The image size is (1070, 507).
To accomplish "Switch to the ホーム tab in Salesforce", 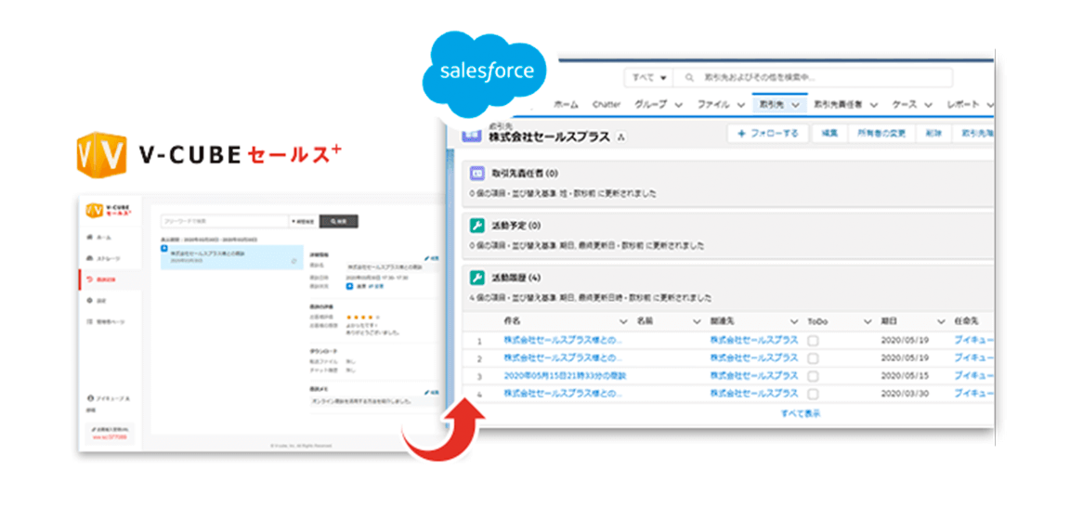I will point(566,105).
